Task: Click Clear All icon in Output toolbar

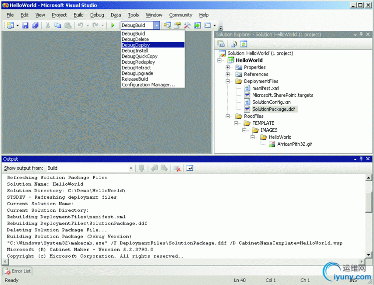Action: pyautogui.click(x=177, y=168)
